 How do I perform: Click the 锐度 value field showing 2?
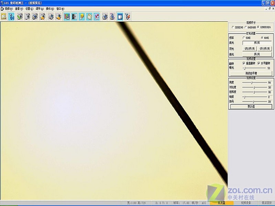(x=269, y=97)
